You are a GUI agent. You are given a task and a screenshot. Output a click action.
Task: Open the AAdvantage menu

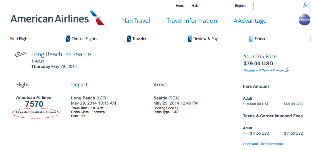(250, 21)
